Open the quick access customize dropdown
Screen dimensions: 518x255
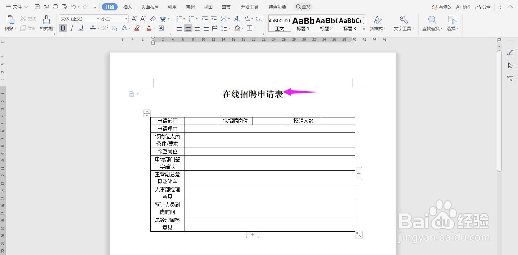click(95, 7)
